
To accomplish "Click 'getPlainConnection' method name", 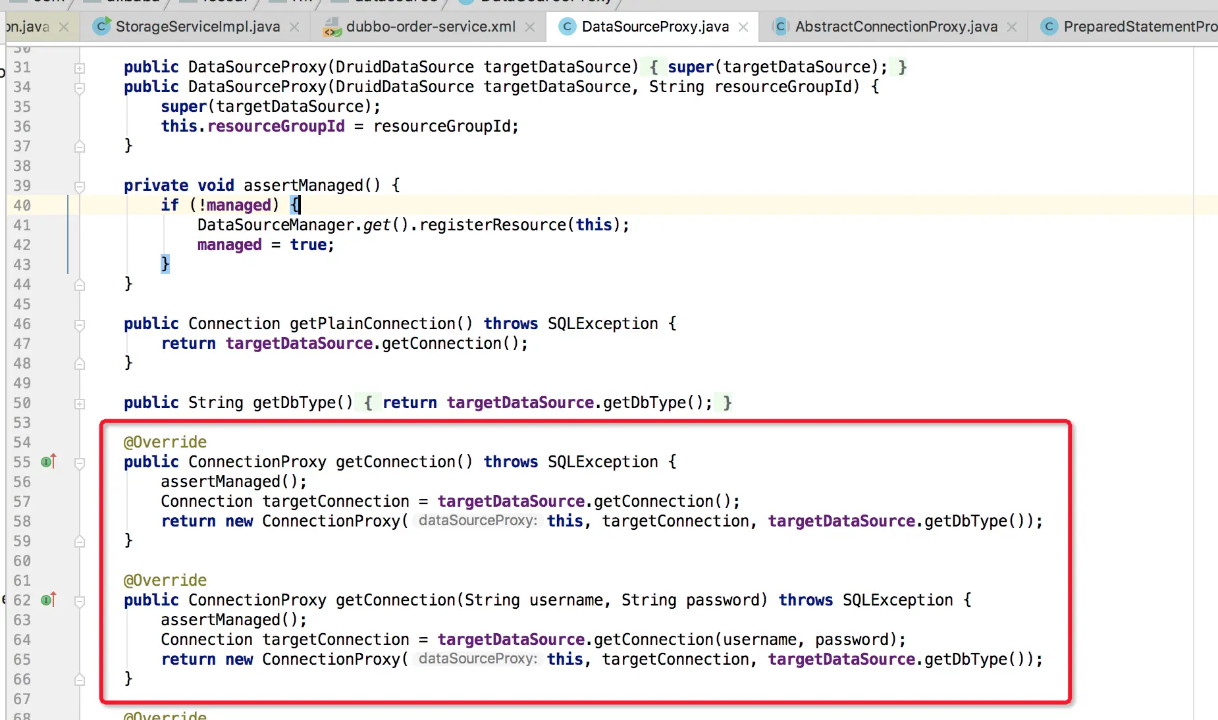I will click(x=373, y=324).
